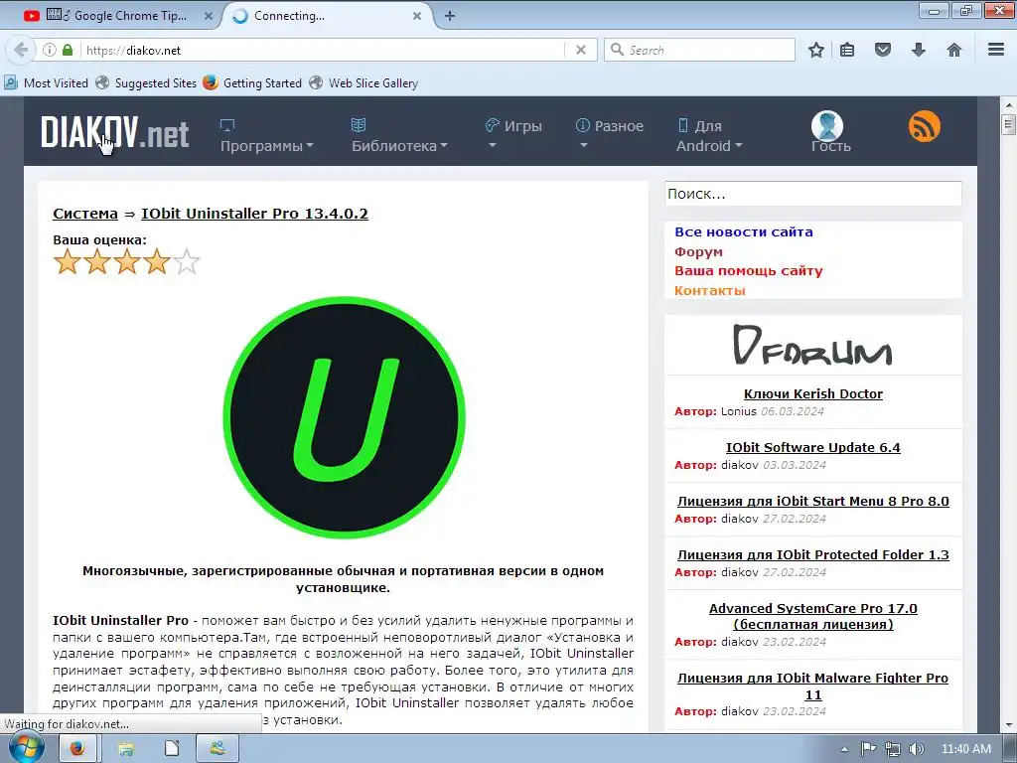
Task: Open Лицензия для IObit Malware Fighter Pro post
Action: [x=812, y=687]
